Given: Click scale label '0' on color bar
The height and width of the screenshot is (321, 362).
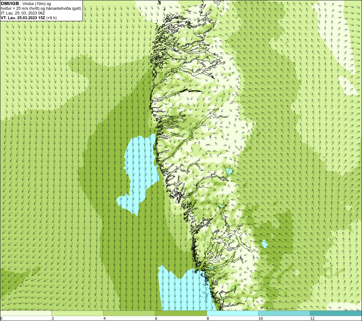Looking at the screenshot, I should pos(1,318).
